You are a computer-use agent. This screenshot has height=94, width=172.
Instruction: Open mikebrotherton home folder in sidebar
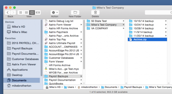pos(19,86)
